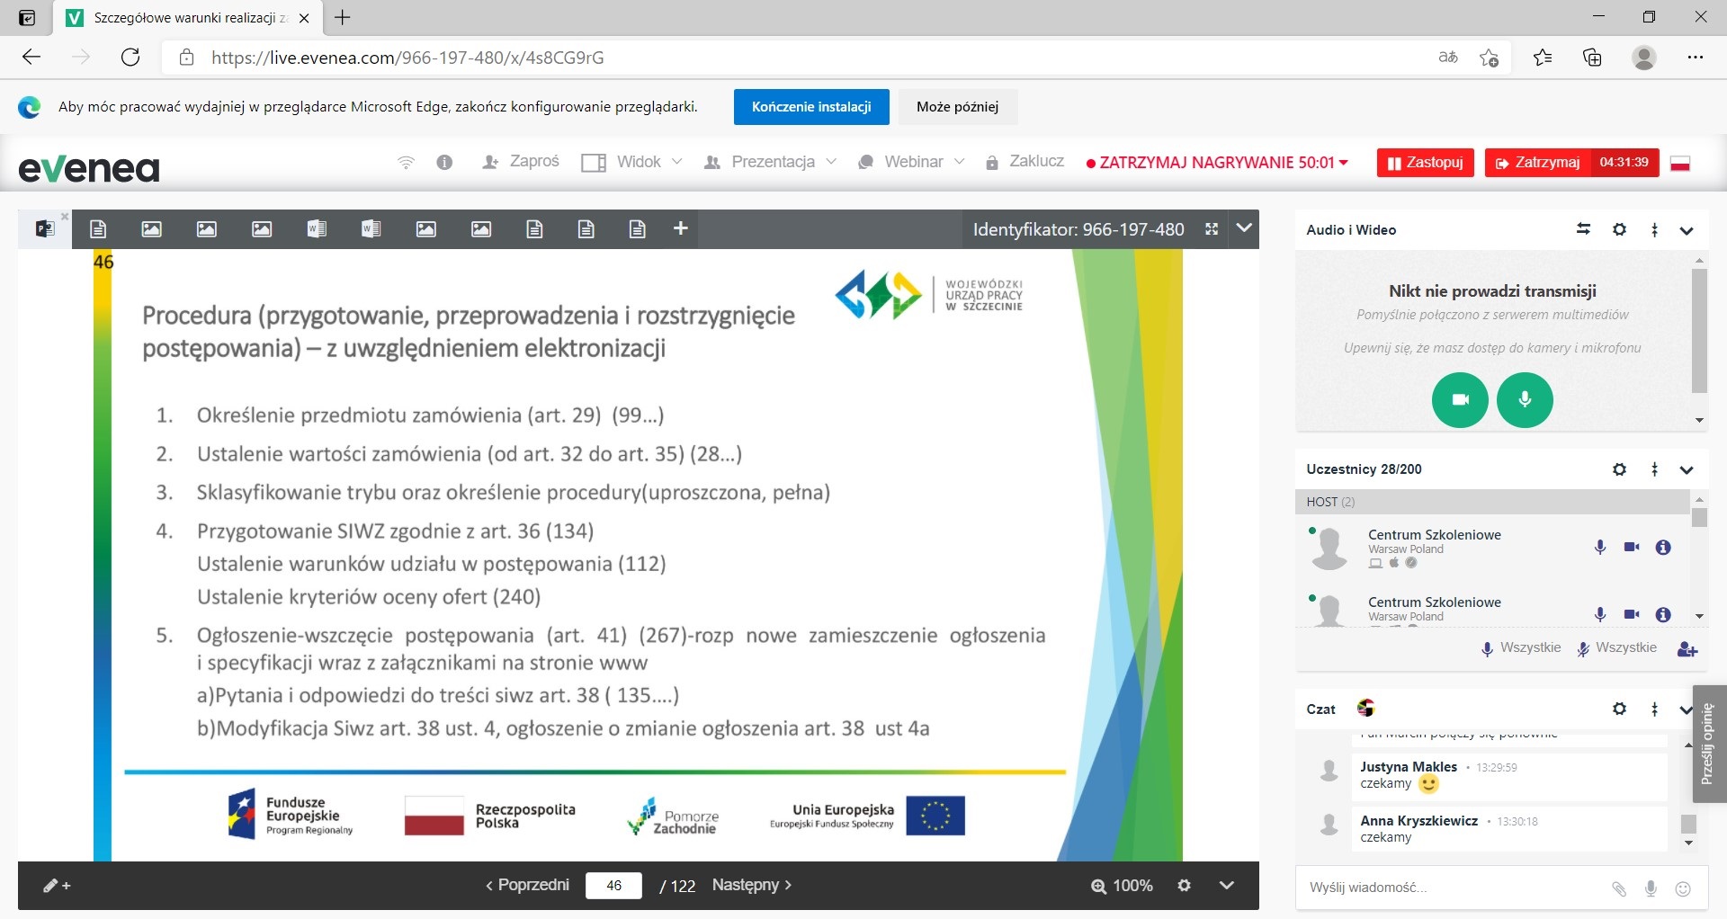Collapse the Czat panel
1727x919 pixels.
pos(1685,709)
